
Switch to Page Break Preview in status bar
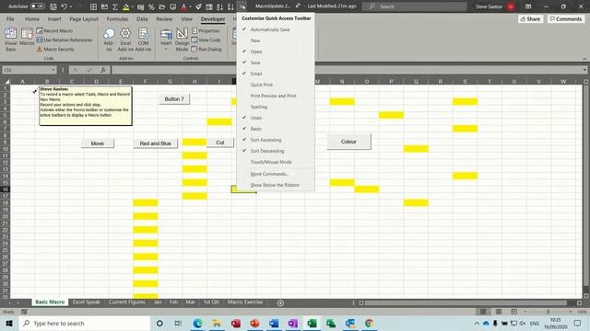514,312
